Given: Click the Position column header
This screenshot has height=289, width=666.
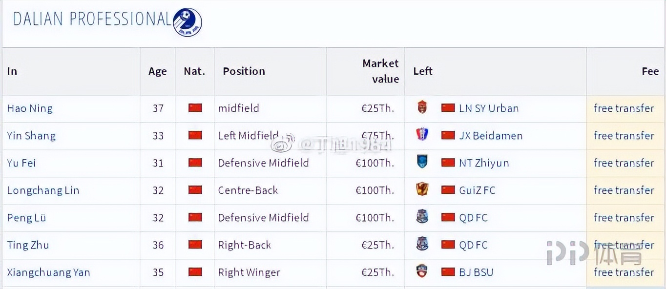Looking at the screenshot, I should (x=244, y=71).
